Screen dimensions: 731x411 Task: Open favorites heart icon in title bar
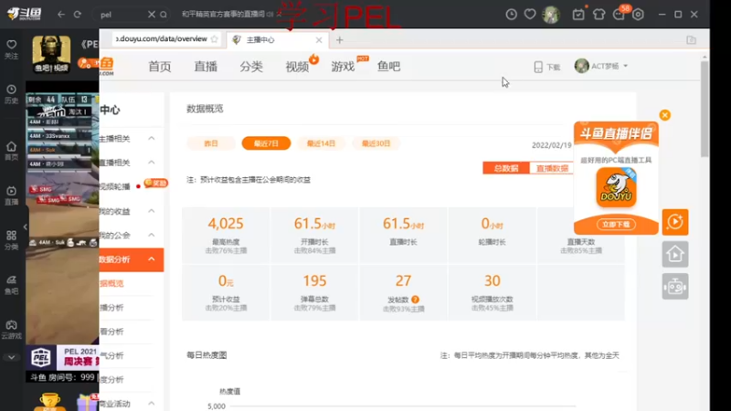tap(530, 15)
